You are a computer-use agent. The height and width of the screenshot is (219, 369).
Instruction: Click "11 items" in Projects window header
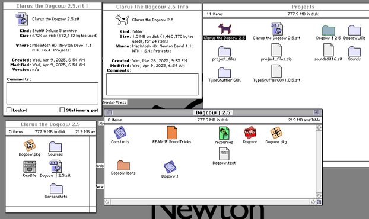[x=215, y=14]
